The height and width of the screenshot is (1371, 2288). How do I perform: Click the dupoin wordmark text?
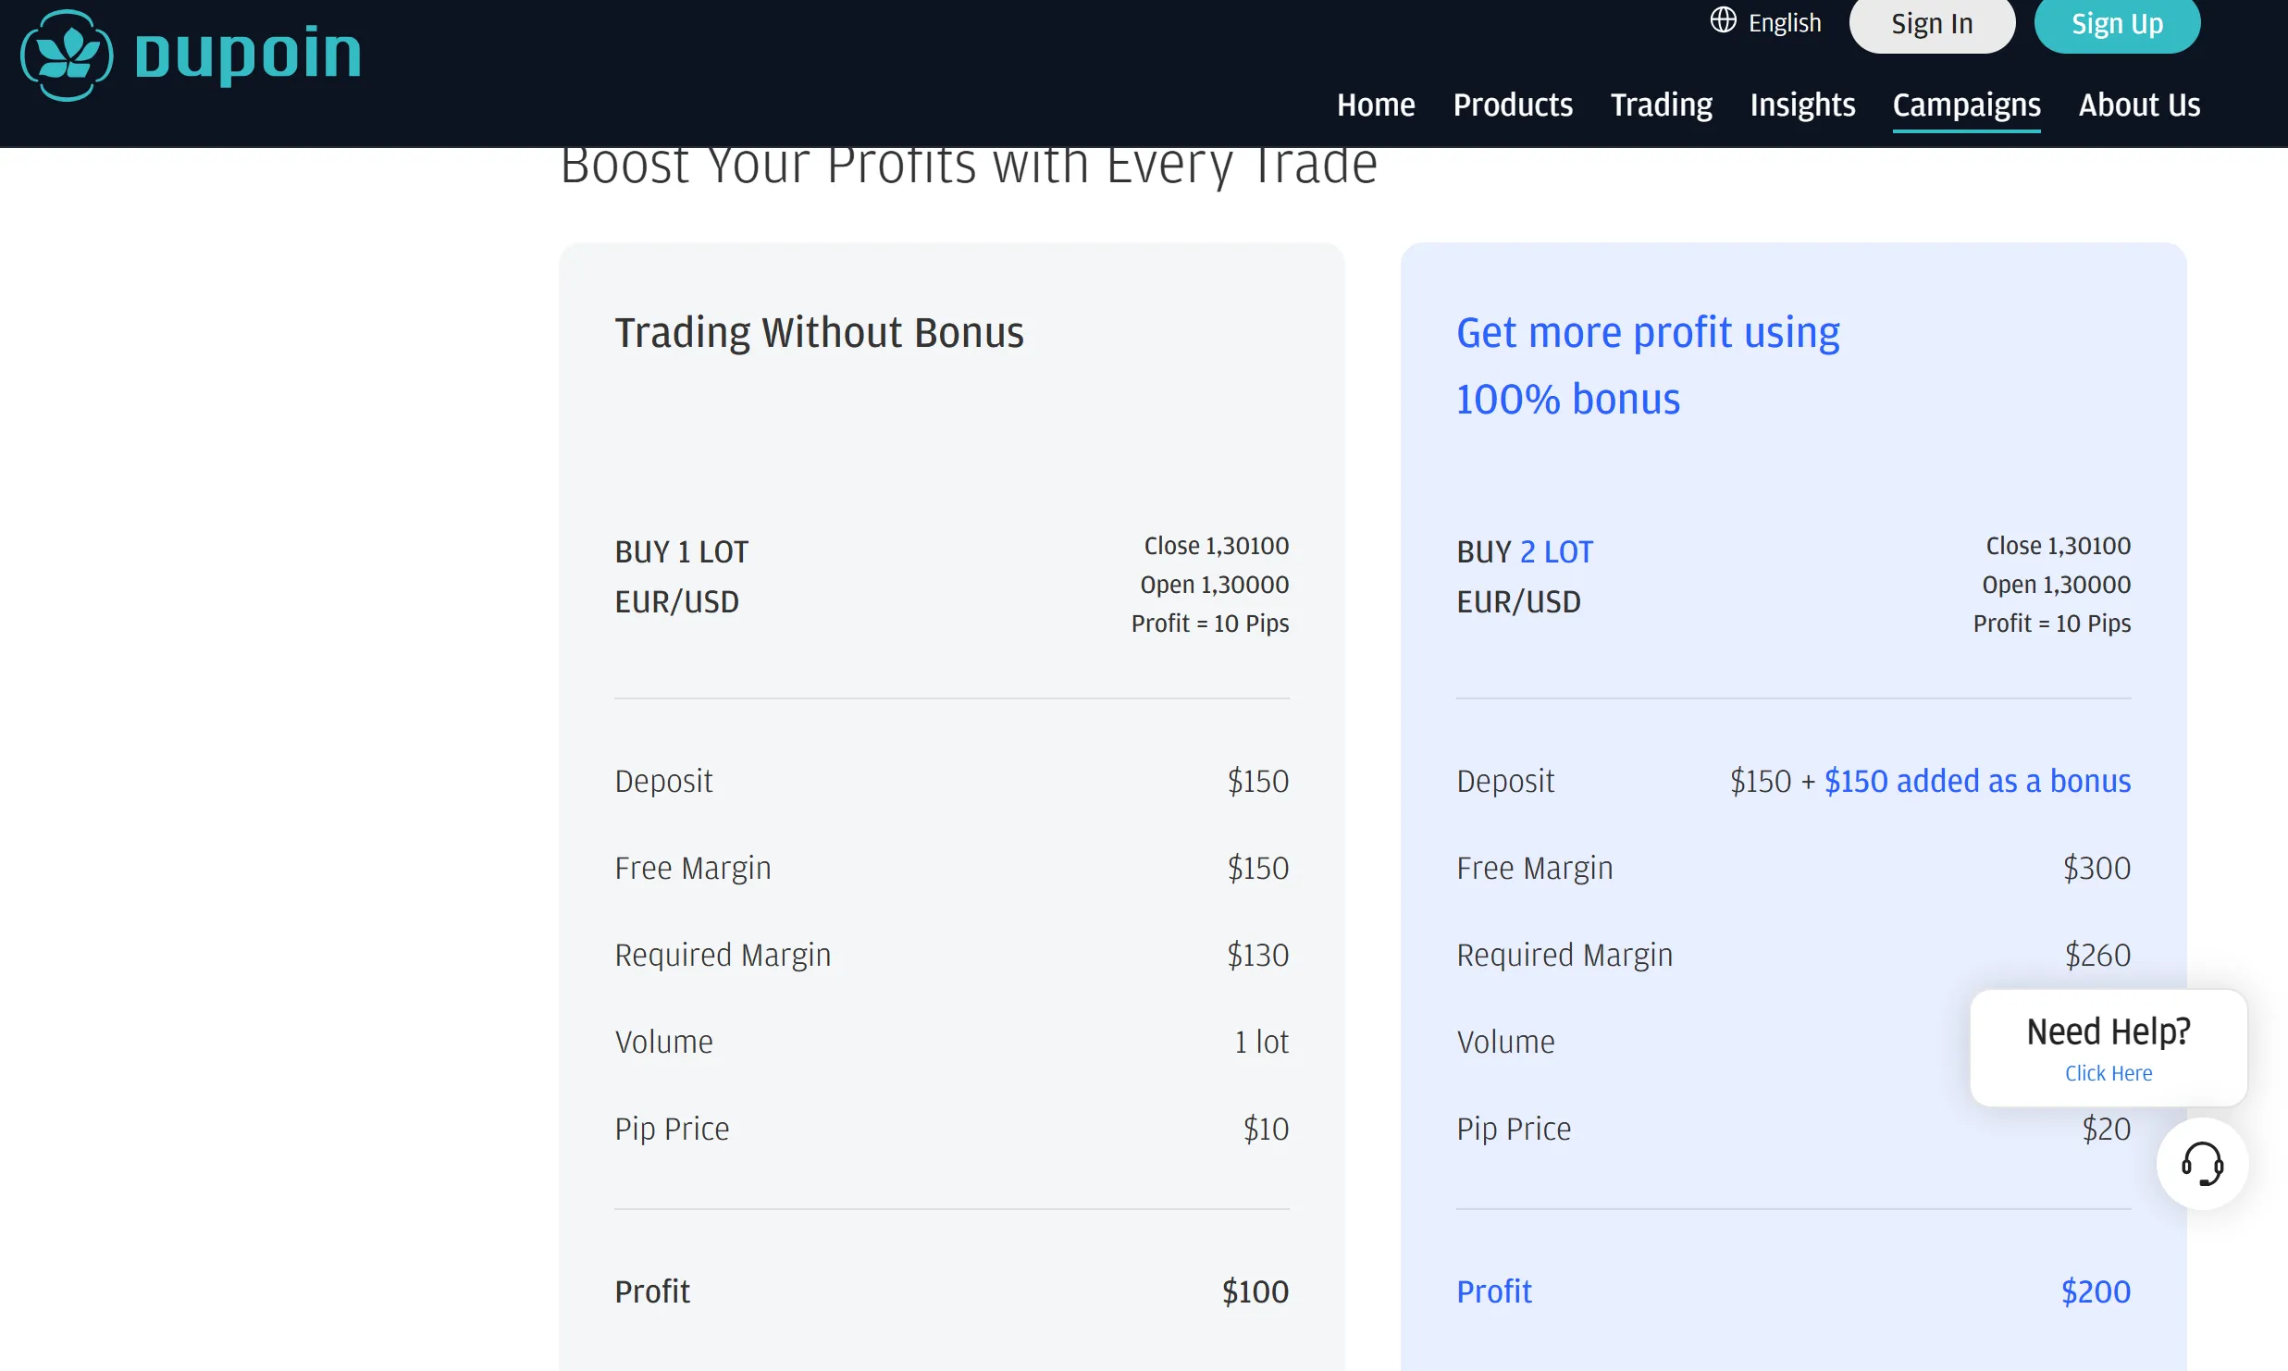(248, 54)
